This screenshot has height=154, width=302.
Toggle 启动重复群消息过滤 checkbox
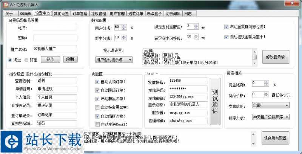coord(226,27)
